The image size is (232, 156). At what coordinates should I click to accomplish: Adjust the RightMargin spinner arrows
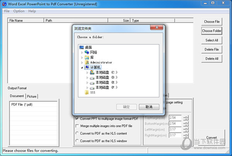click(186, 135)
